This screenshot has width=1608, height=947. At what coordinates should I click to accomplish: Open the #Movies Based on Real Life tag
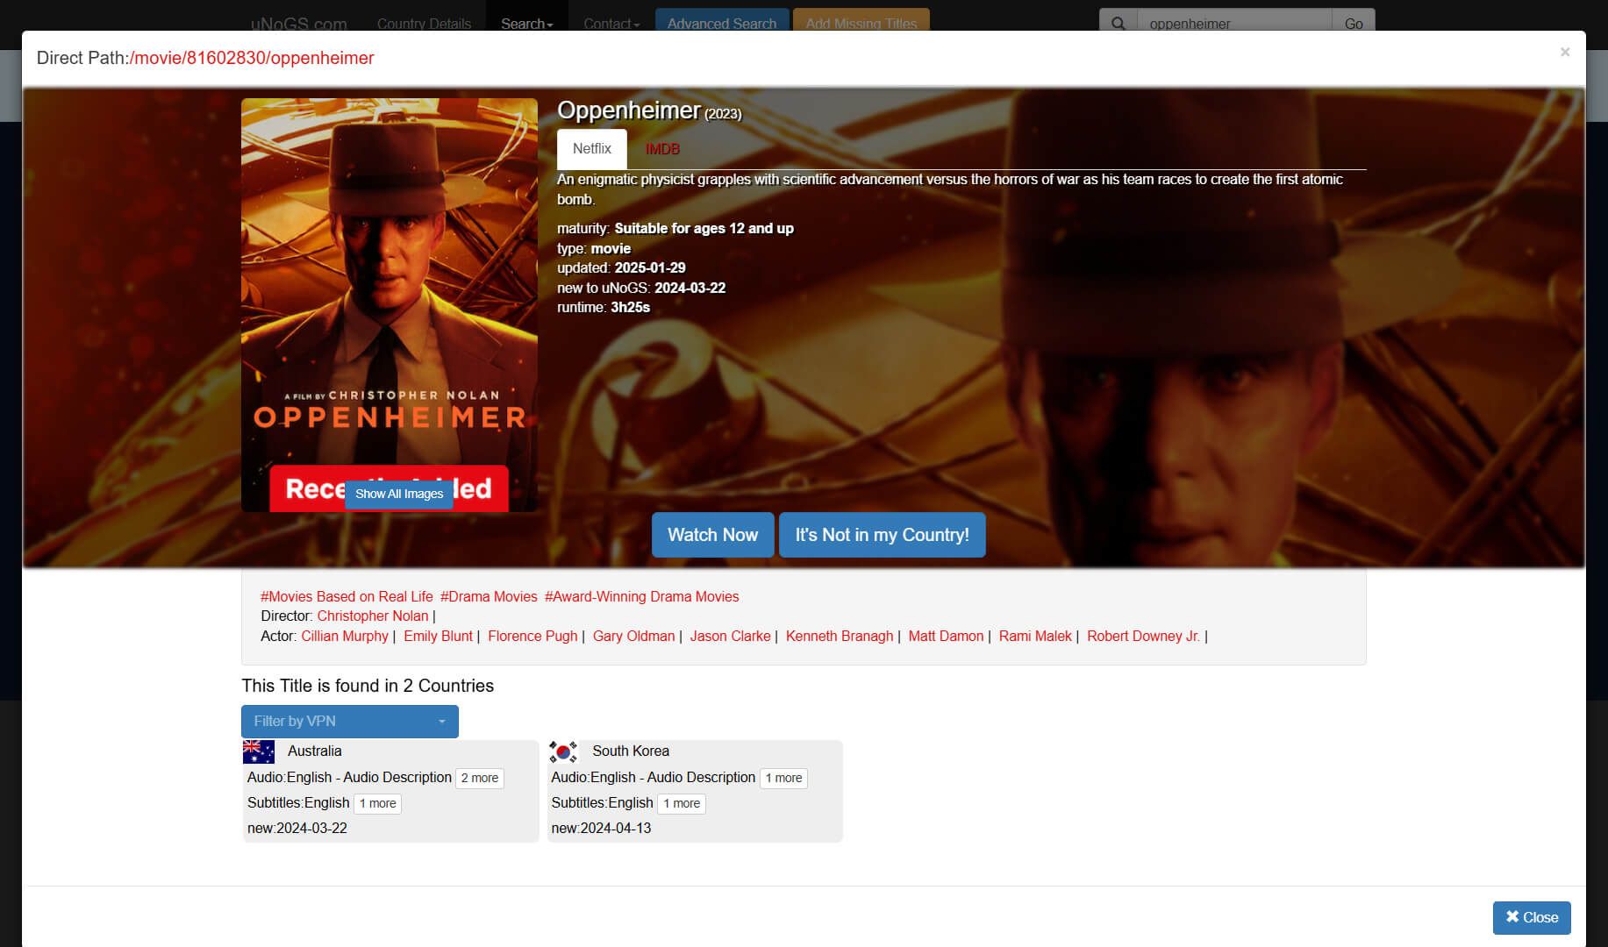(x=347, y=596)
